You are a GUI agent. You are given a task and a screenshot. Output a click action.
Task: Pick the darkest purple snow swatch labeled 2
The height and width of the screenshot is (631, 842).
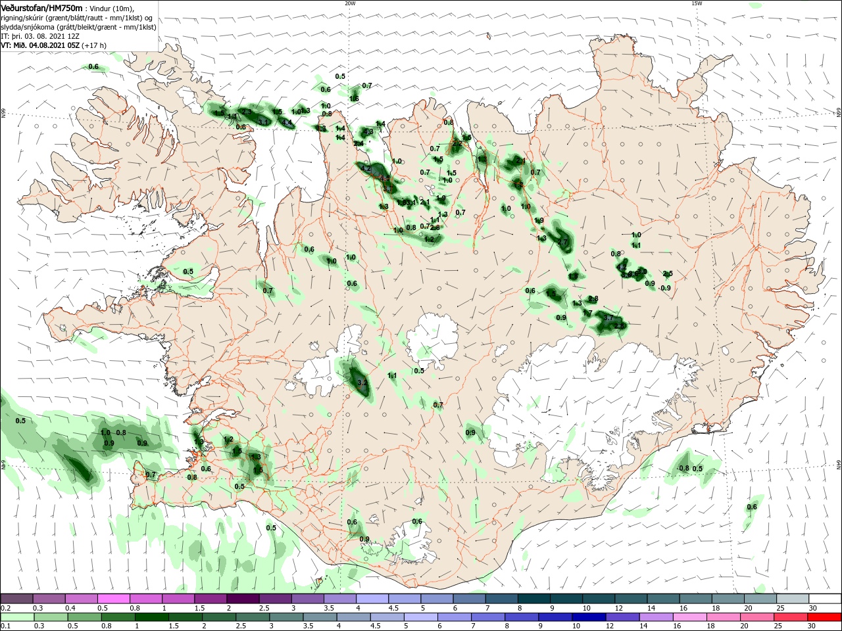[243, 599]
